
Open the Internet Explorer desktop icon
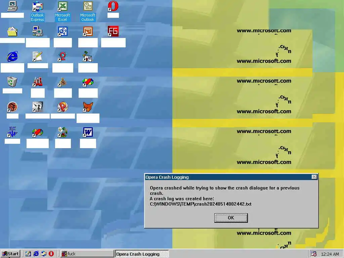[x=12, y=56]
